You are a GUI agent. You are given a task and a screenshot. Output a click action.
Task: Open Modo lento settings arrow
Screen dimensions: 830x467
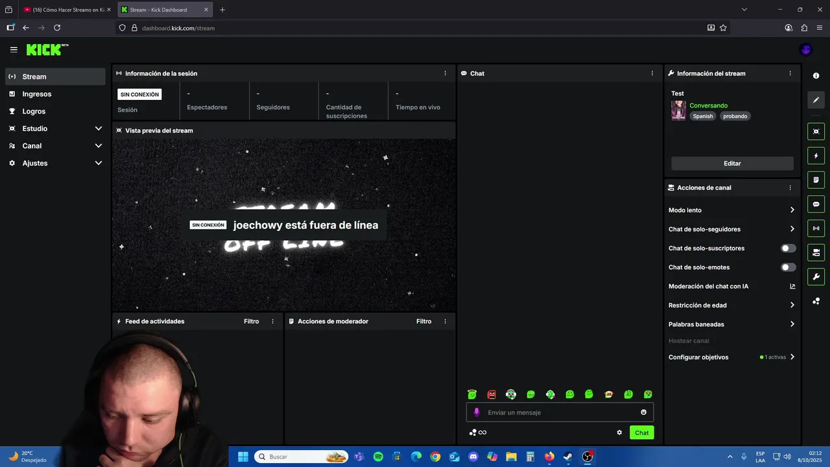[792, 210]
